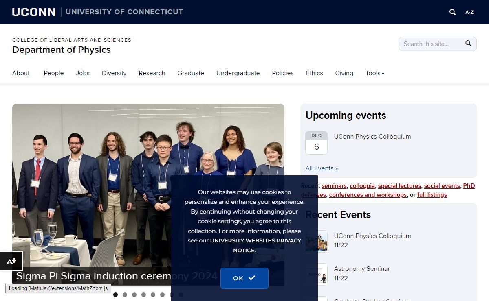
Task: Open the site search magnifier in the top bar
Action: 453,12
